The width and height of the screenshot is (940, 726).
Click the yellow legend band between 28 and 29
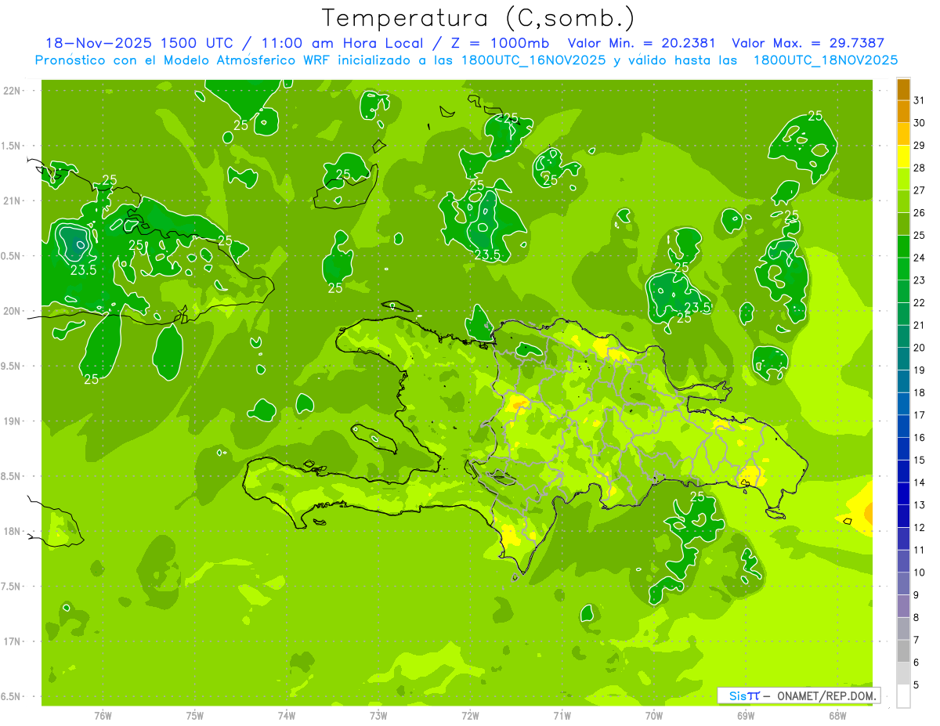(903, 157)
